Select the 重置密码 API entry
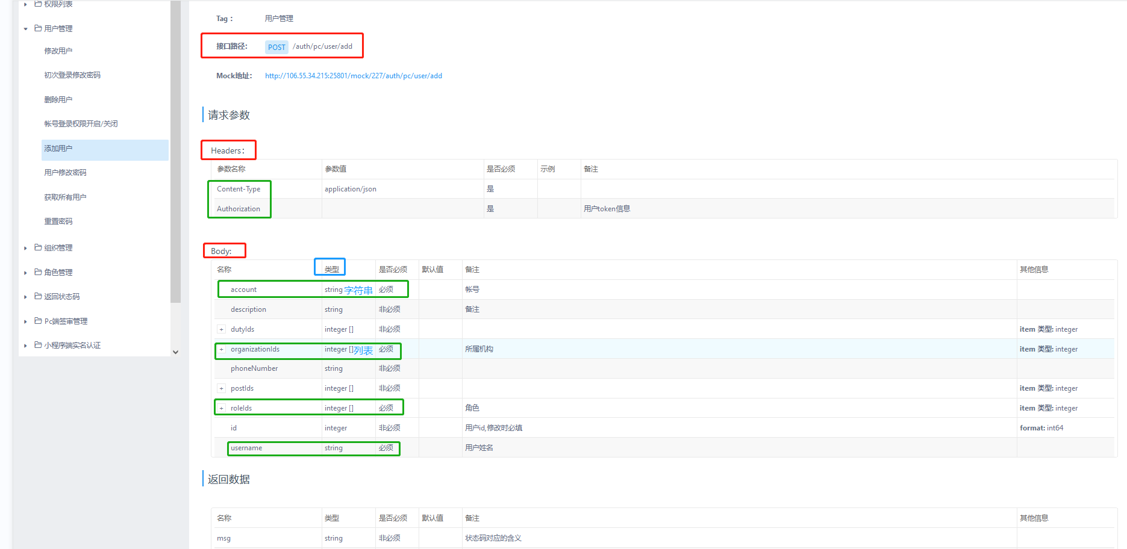The width and height of the screenshot is (1127, 549). [58, 222]
